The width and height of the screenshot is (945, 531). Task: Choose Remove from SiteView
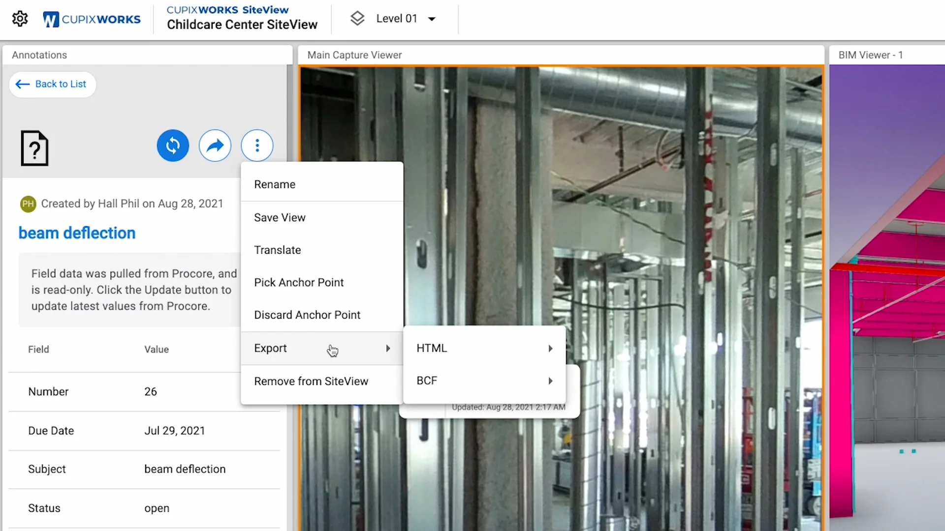coord(322,381)
